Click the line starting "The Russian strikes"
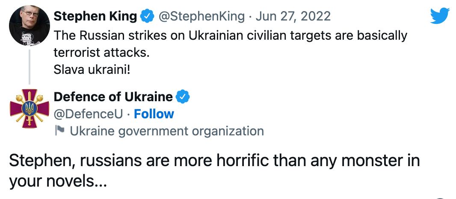Screen dimensions: 456x199 tap(231, 35)
